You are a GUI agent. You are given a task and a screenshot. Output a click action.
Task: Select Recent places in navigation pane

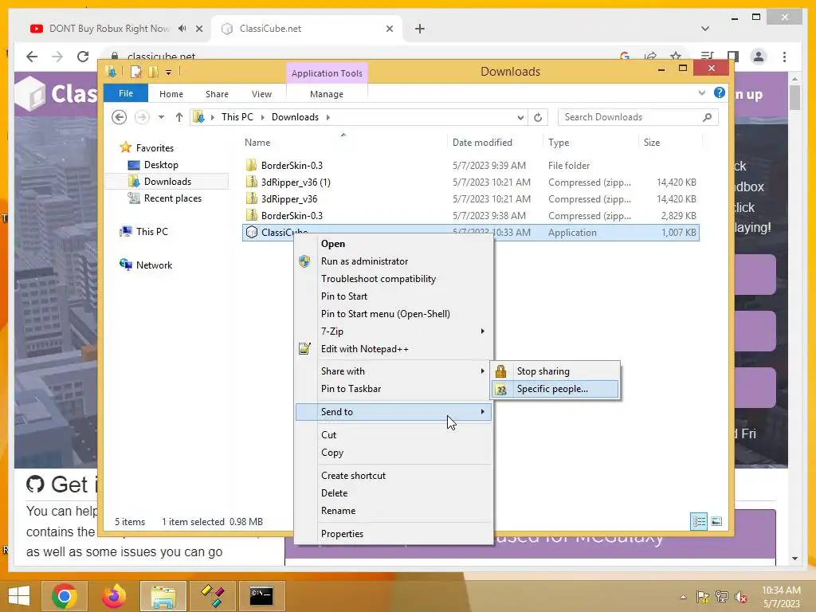coord(172,198)
